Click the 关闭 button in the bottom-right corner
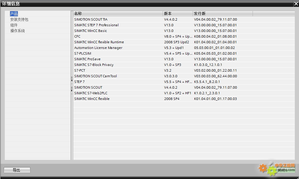The height and width of the screenshot is (179, 299). 281,170
